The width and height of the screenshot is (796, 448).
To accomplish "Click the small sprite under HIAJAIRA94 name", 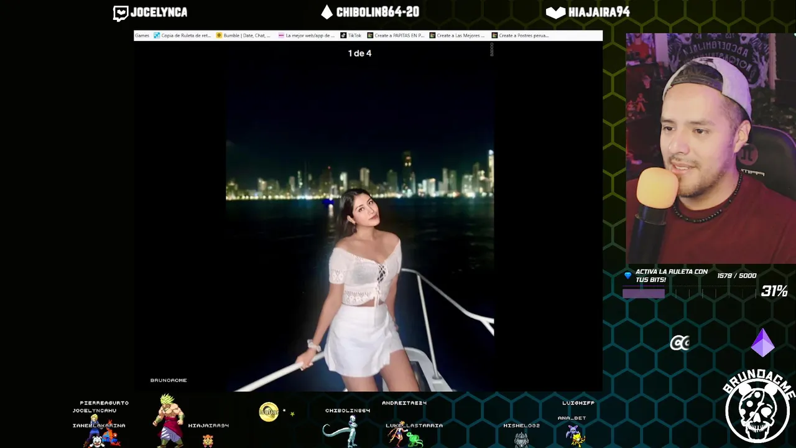I will click(x=208, y=441).
